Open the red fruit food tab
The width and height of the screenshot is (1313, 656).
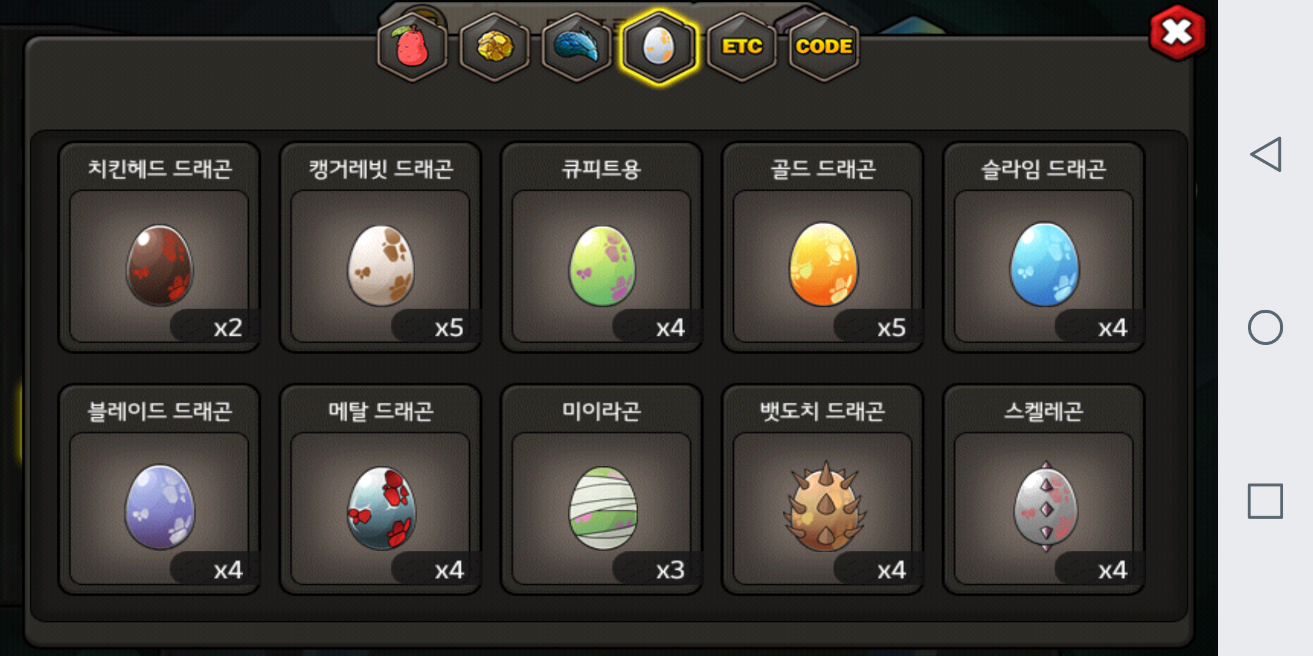pyautogui.click(x=412, y=47)
